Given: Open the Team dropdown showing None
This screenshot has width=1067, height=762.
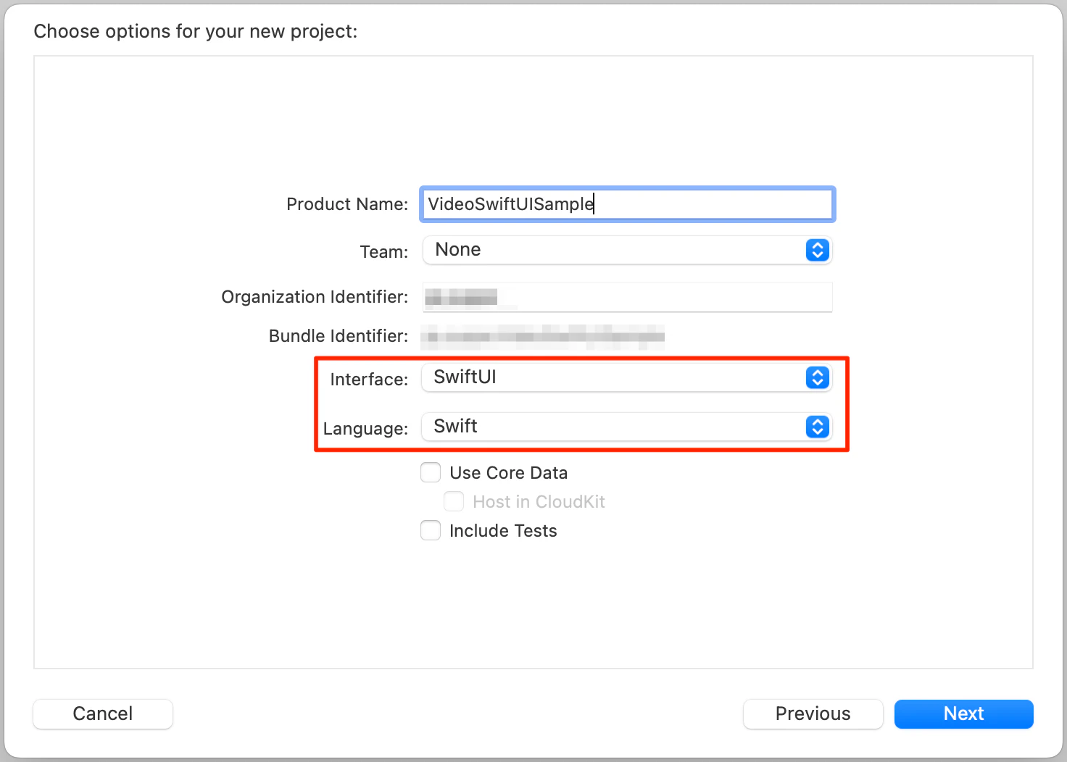Looking at the screenshot, I should 616,250.
